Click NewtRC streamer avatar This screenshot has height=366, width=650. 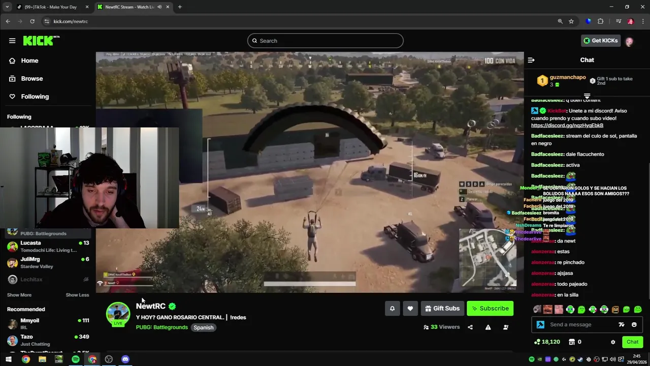pos(118,314)
